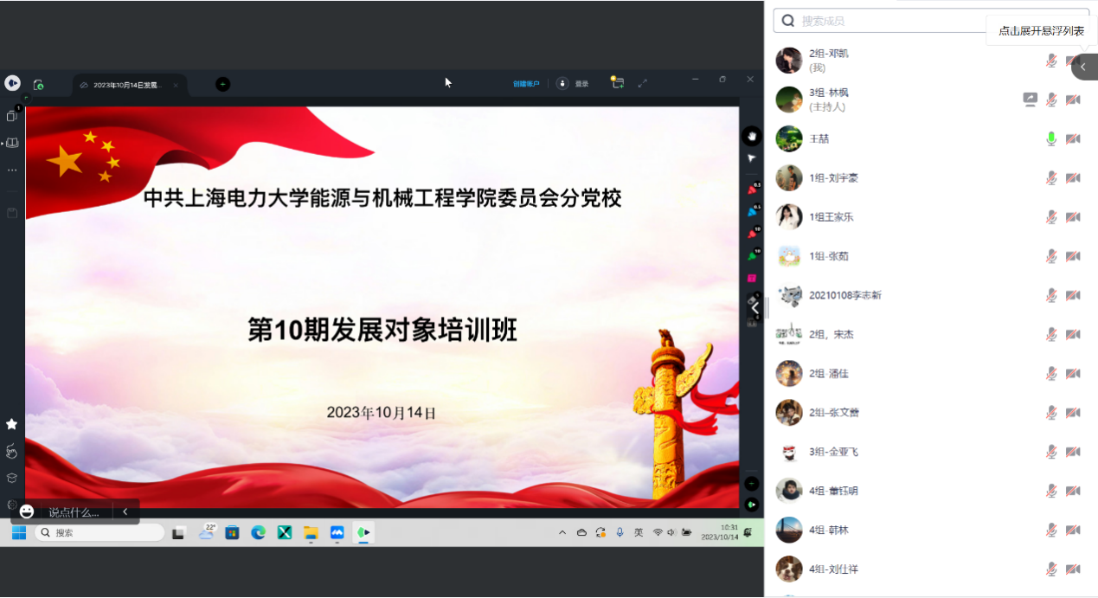The height and width of the screenshot is (598, 1098).
Task: Switch to the 2023年10月14日发展 document tab
Action: 126,85
